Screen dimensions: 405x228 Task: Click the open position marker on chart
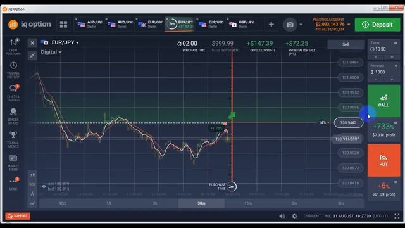[x=225, y=123]
